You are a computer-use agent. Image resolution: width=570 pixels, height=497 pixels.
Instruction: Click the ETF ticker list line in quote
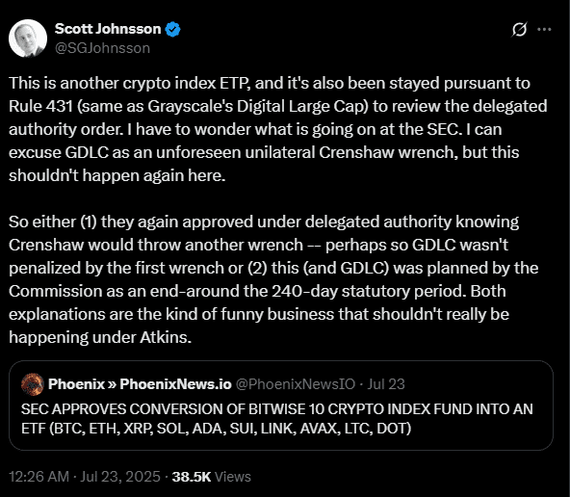coord(217,429)
